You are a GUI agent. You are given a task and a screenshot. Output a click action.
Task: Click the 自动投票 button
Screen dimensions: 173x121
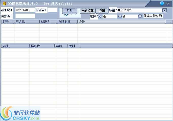(x=88, y=11)
